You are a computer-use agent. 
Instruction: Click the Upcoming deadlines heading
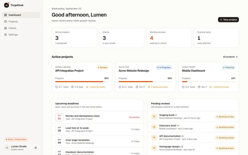pyautogui.click(x=67, y=104)
